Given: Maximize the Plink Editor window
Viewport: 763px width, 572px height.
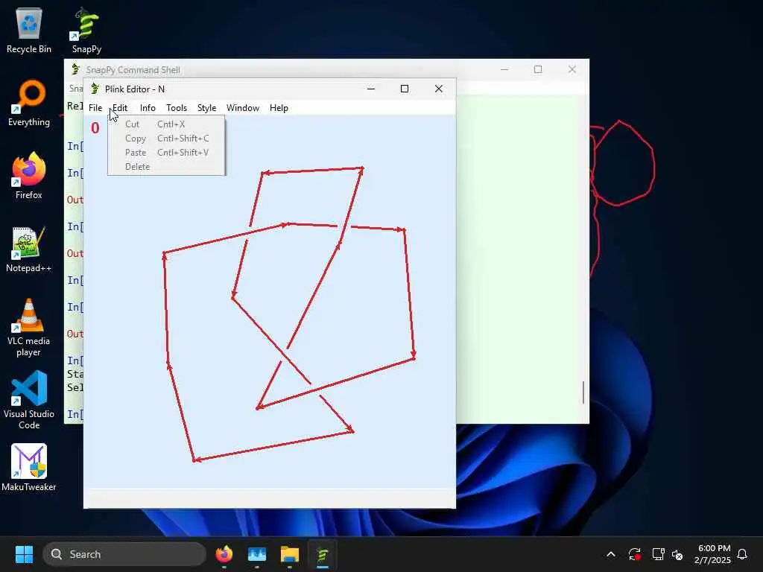Looking at the screenshot, I should [405, 89].
